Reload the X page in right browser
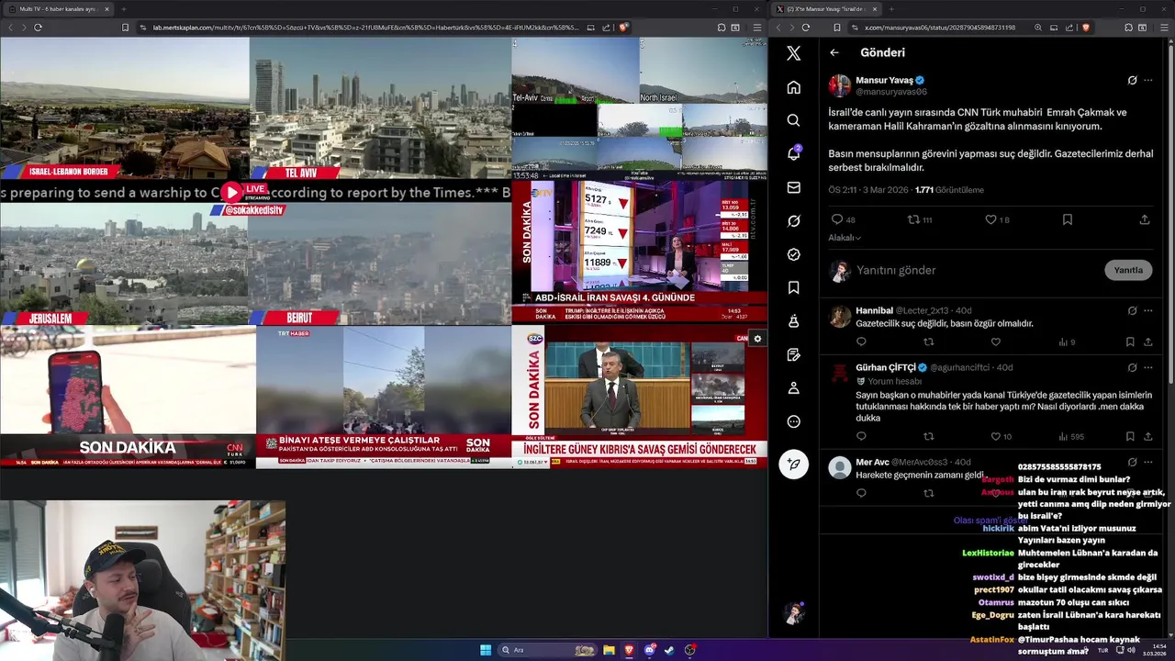 [x=805, y=28]
